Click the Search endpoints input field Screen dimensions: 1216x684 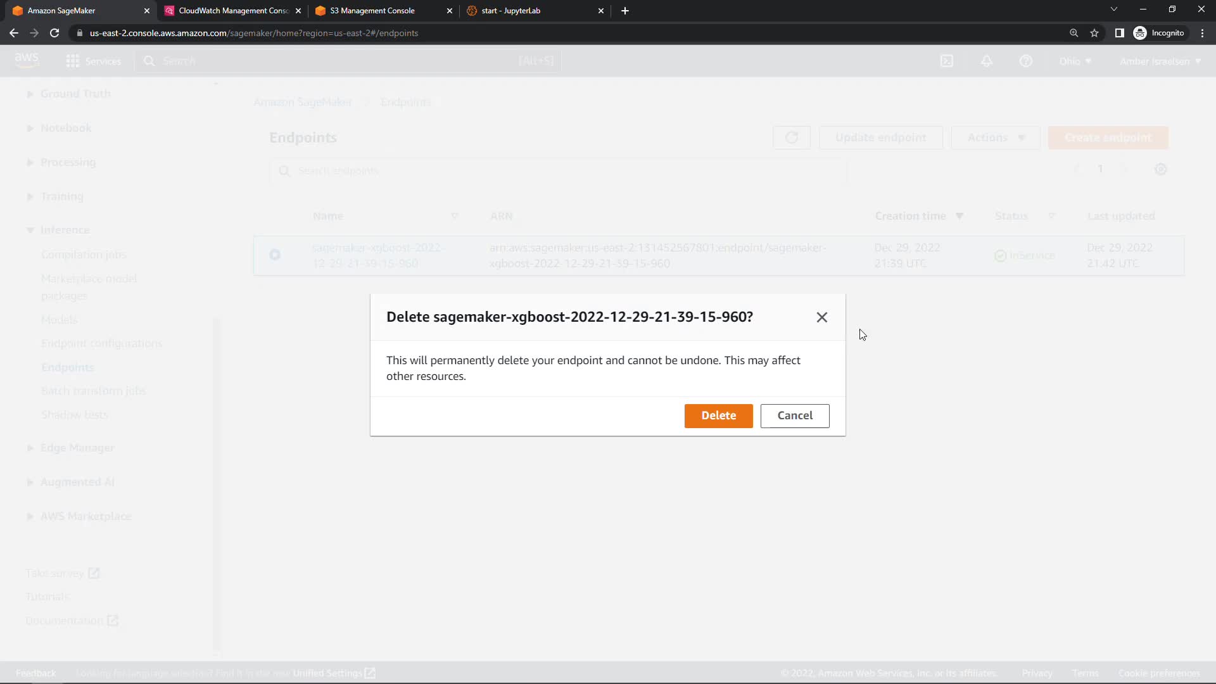(557, 171)
